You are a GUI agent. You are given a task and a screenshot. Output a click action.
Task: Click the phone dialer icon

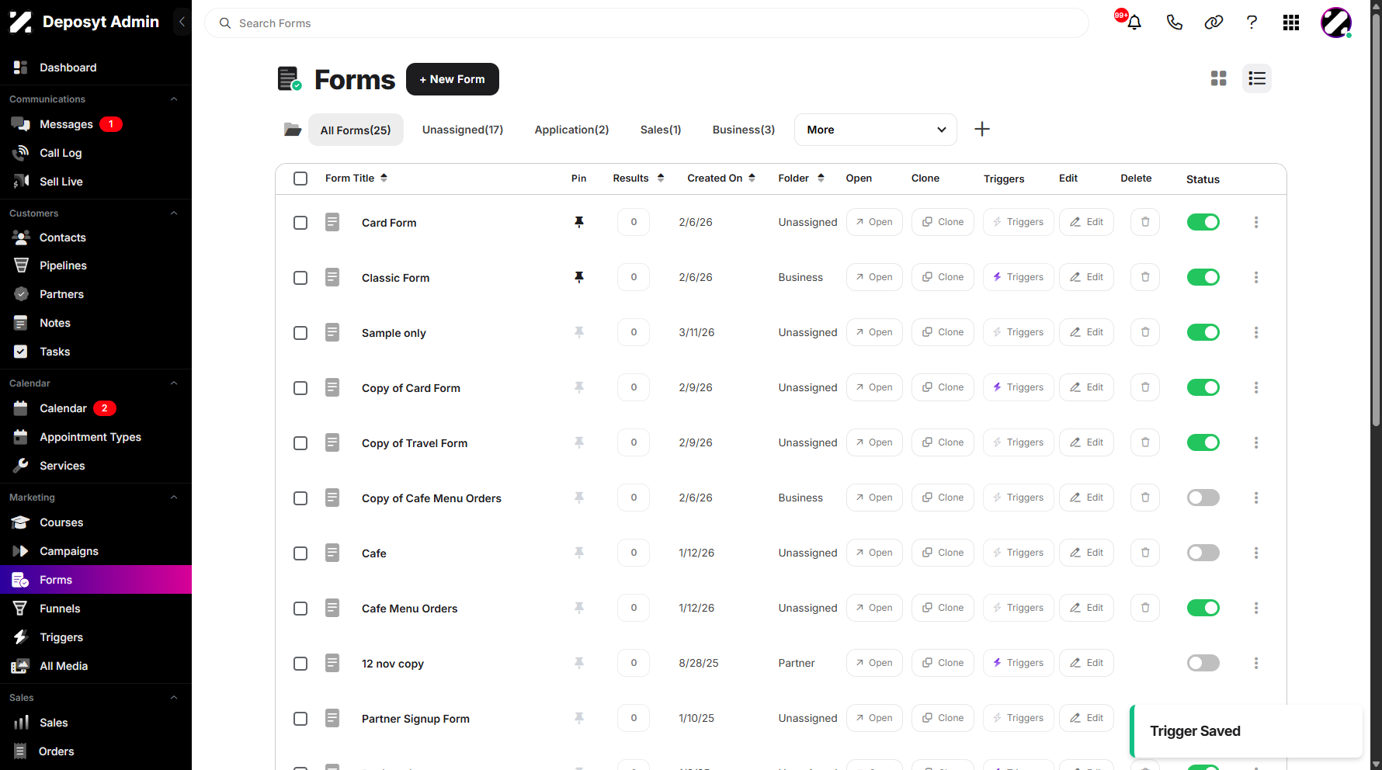[1175, 23]
